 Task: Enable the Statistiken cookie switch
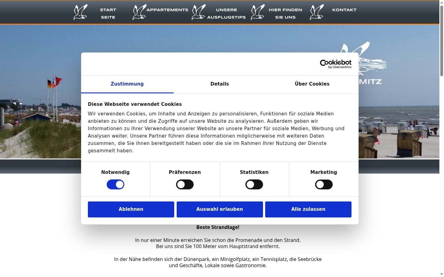(254, 185)
